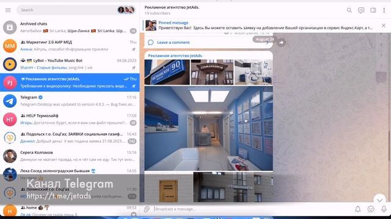Click the Archived chats folder avatar

tap(10, 27)
